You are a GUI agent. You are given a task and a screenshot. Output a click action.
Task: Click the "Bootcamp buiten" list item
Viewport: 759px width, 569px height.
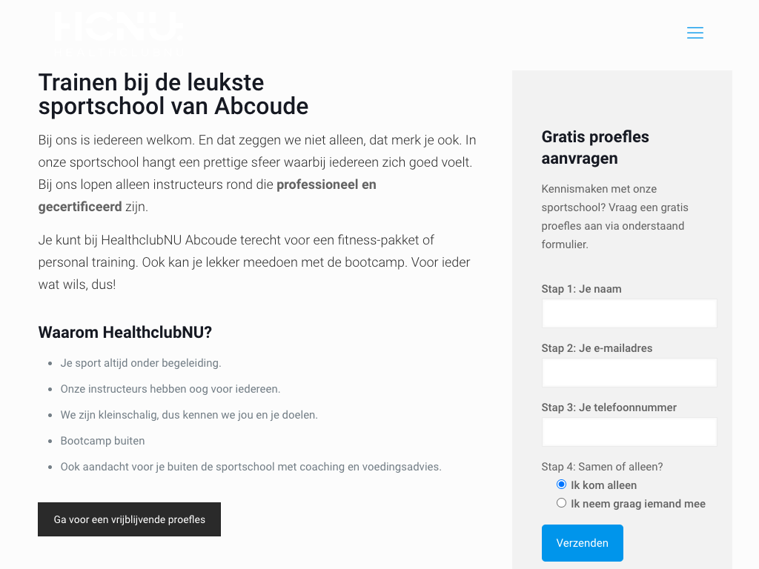[x=102, y=441]
